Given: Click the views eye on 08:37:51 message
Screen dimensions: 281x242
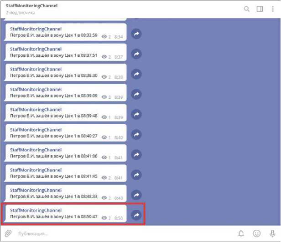Looking at the screenshot, I should pyautogui.click(x=104, y=57).
